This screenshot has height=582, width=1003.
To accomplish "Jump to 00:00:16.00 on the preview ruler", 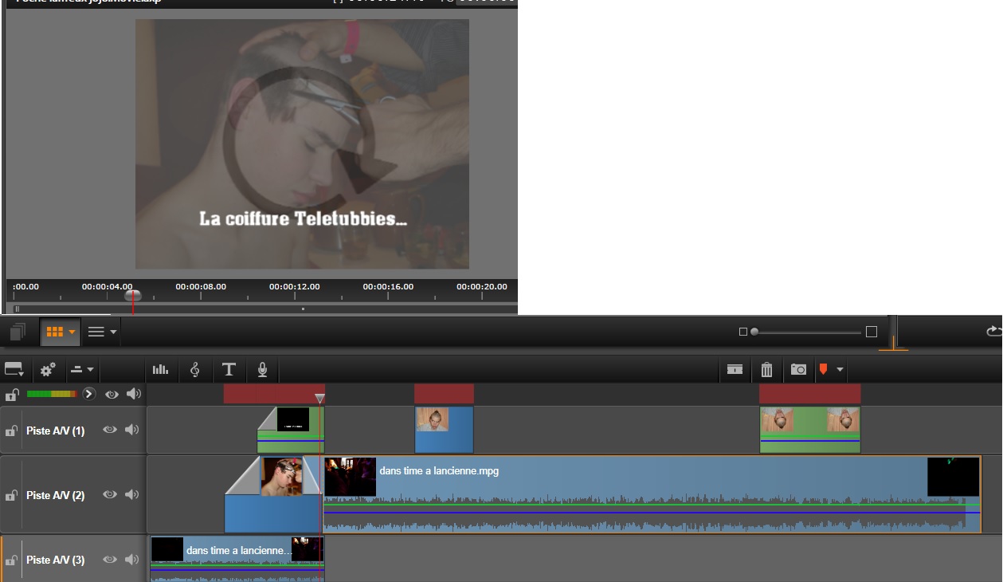I will [388, 286].
